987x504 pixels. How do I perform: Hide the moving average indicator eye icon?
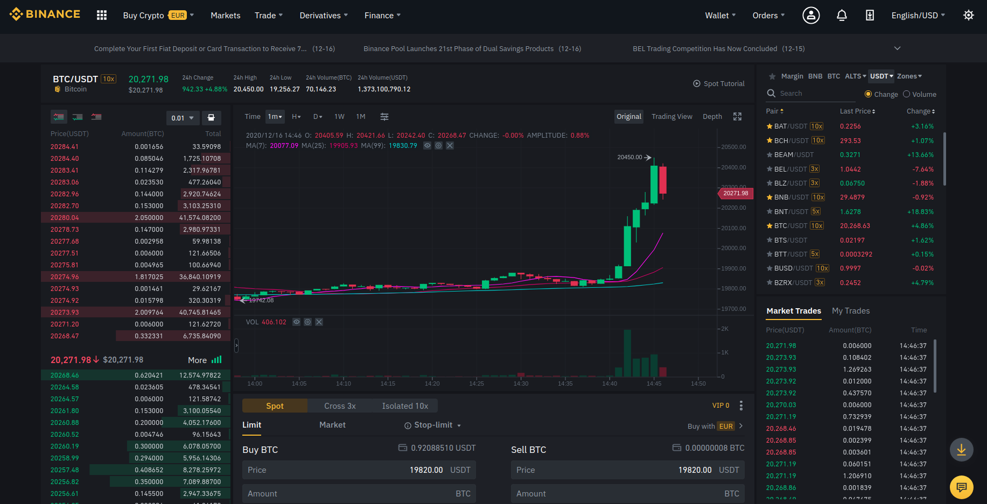tap(427, 146)
